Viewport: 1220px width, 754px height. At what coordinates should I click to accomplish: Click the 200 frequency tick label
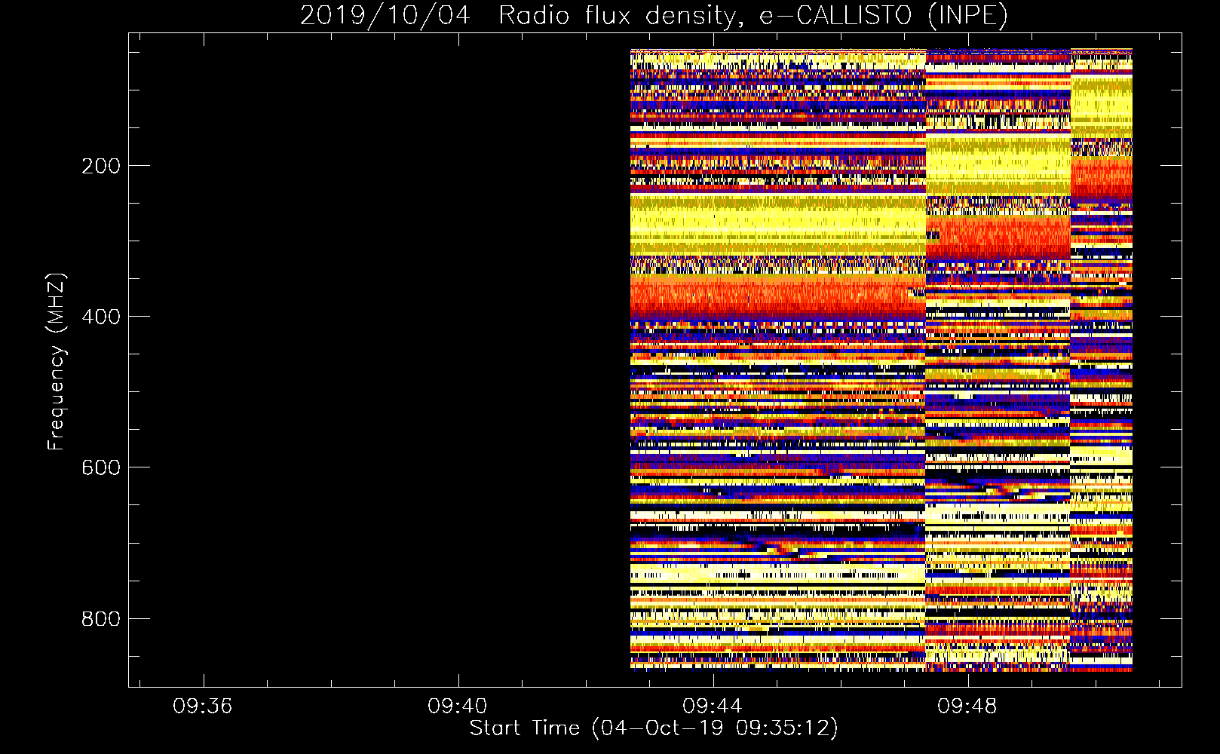pos(100,166)
